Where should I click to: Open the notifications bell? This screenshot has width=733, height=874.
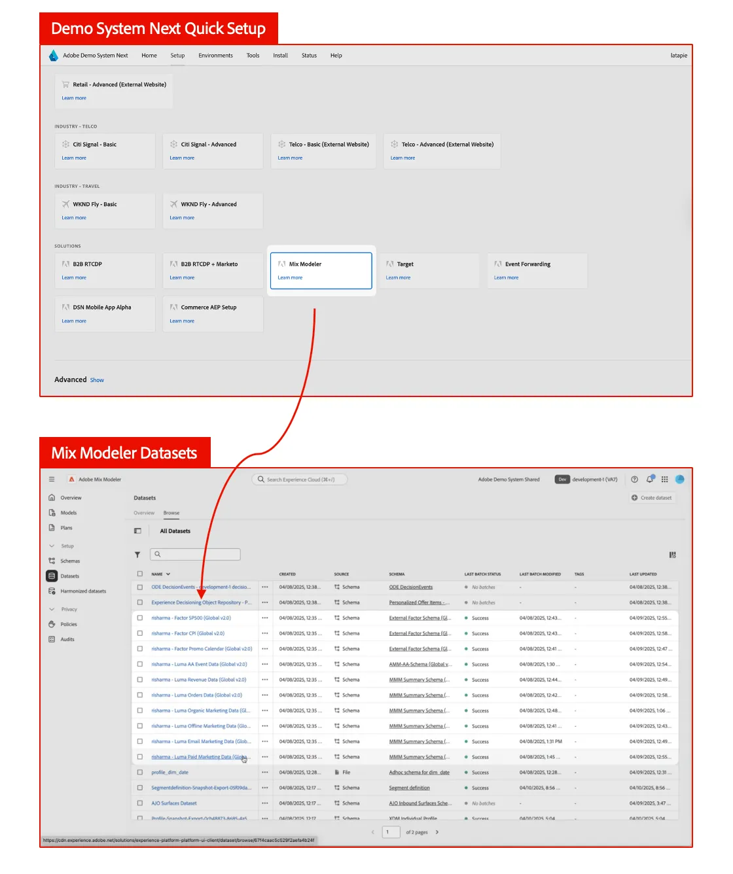tap(650, 480)
